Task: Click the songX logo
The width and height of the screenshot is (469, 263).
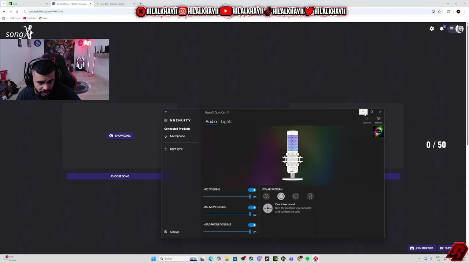Action: (19, 33)
